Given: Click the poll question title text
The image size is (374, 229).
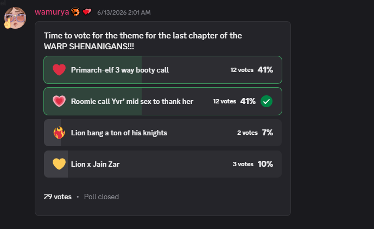Looking at the screenshot, I should (x=143, y=41).
